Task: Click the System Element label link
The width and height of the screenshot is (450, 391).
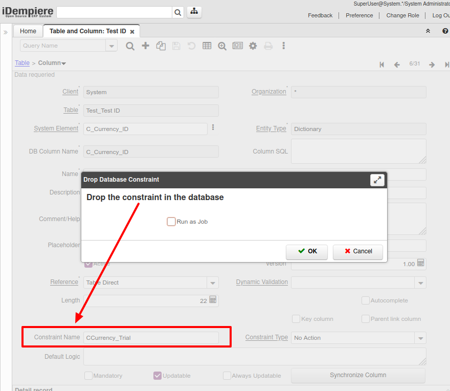Action: coord(56,128)
